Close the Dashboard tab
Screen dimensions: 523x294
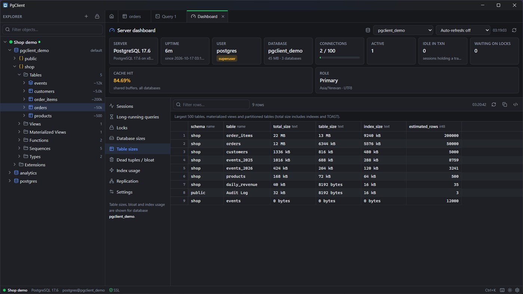(x=223, y=16)
